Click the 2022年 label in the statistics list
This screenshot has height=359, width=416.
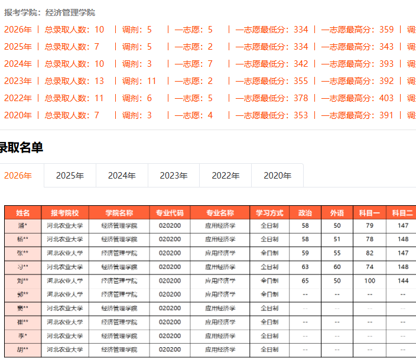click(18, 98)
